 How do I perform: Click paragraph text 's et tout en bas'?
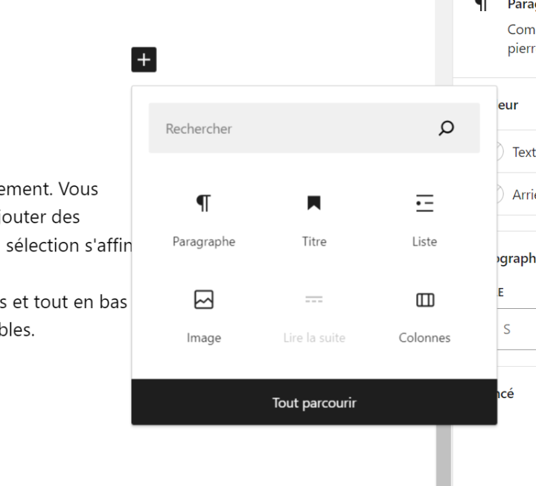pyautogui.click(x=63, y=302)
